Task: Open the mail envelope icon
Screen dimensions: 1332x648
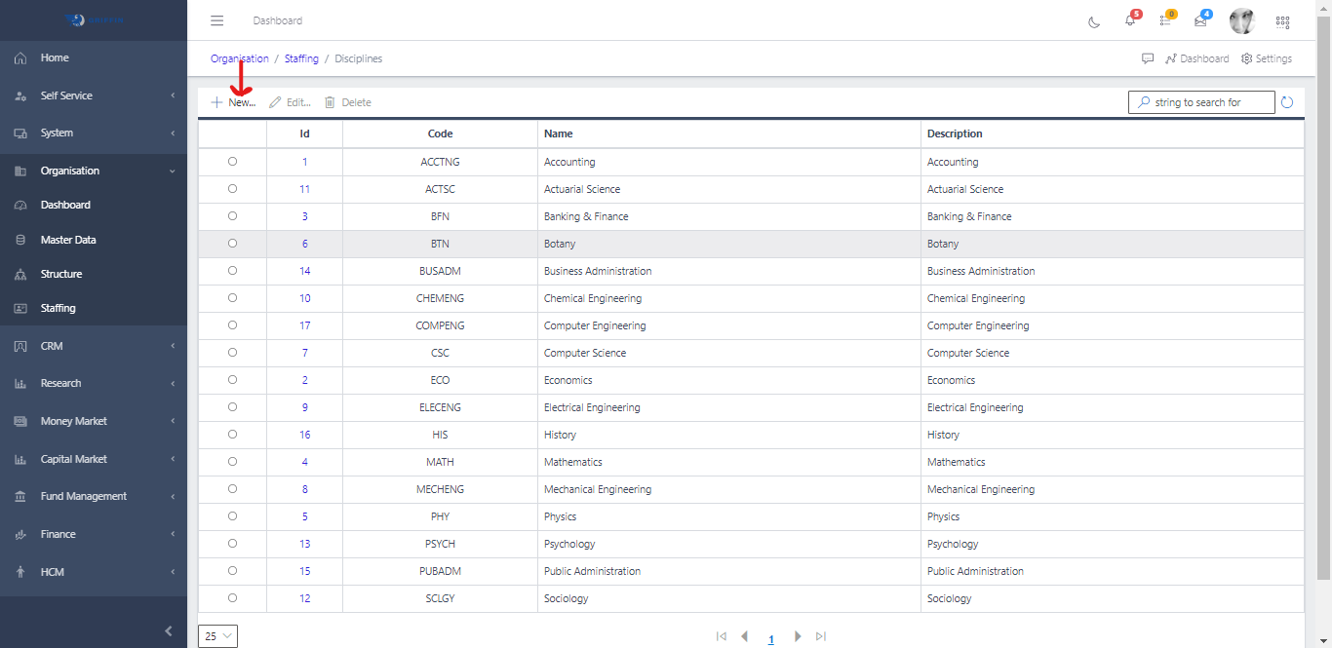Action: coord(1200,20)
